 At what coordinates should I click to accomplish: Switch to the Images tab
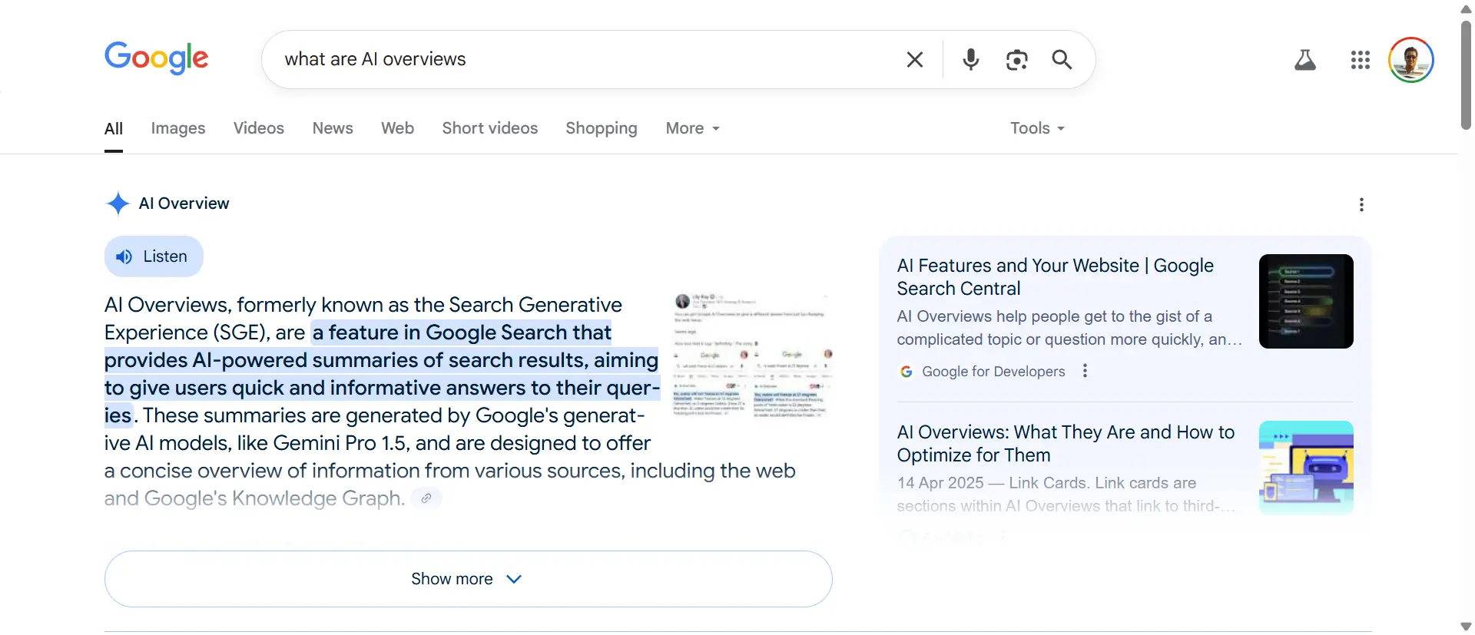[178, 128]
